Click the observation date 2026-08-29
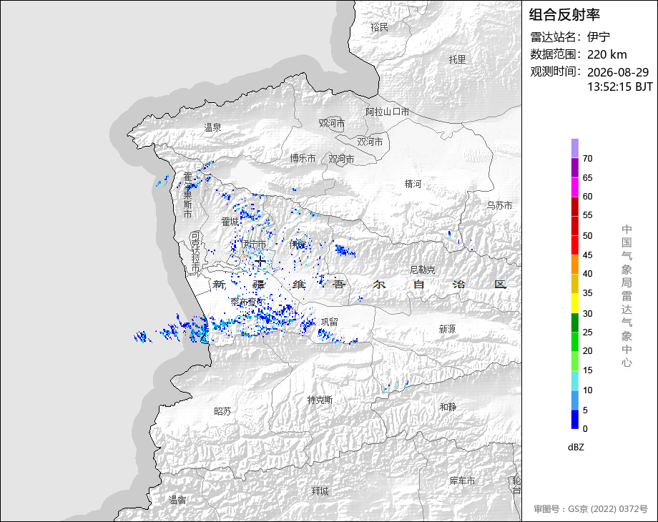Viewport: 658px width, 522px height. [618, 72]
